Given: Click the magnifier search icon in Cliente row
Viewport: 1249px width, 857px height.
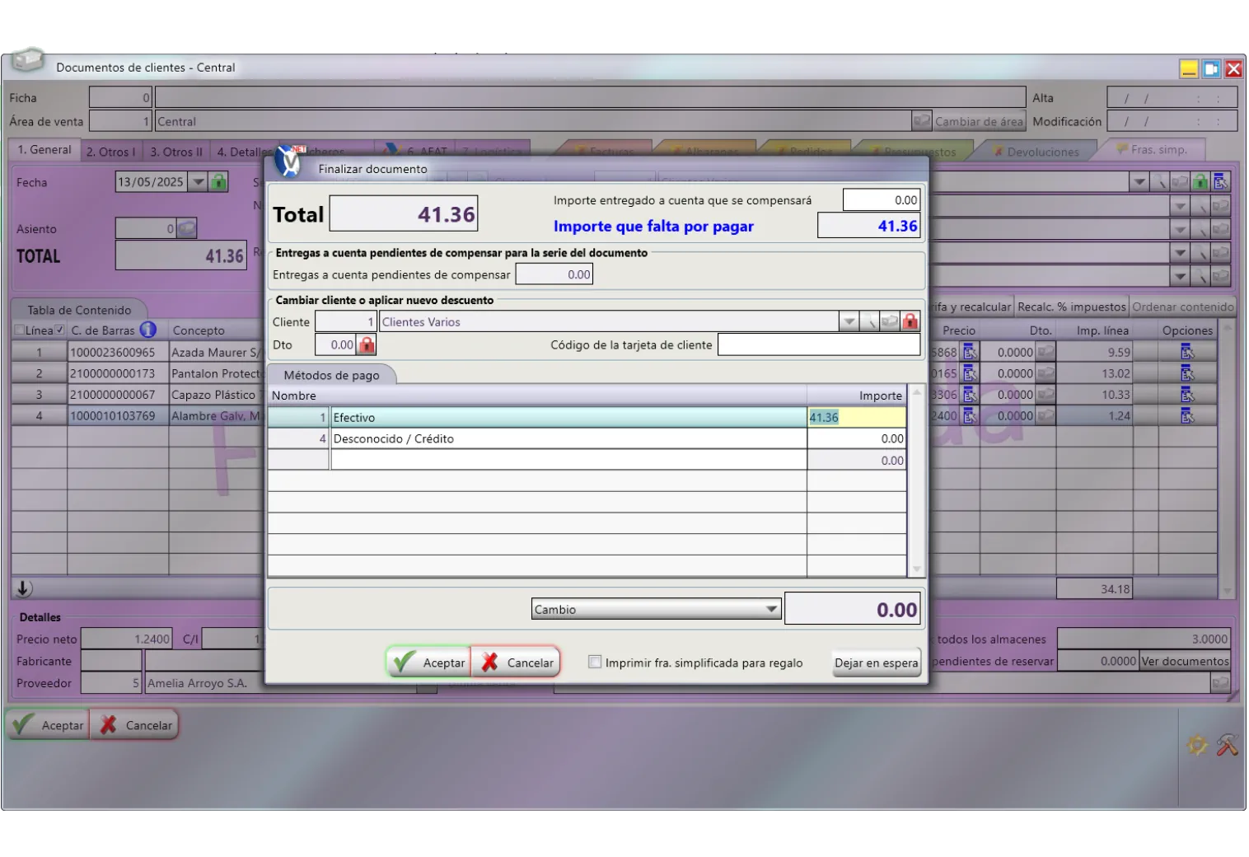Looking at the screenshot, I should pyautogui.click(x=870, y=322).
